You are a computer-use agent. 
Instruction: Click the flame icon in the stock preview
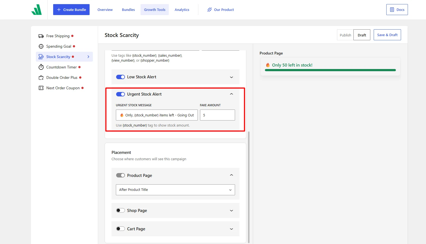268,65
